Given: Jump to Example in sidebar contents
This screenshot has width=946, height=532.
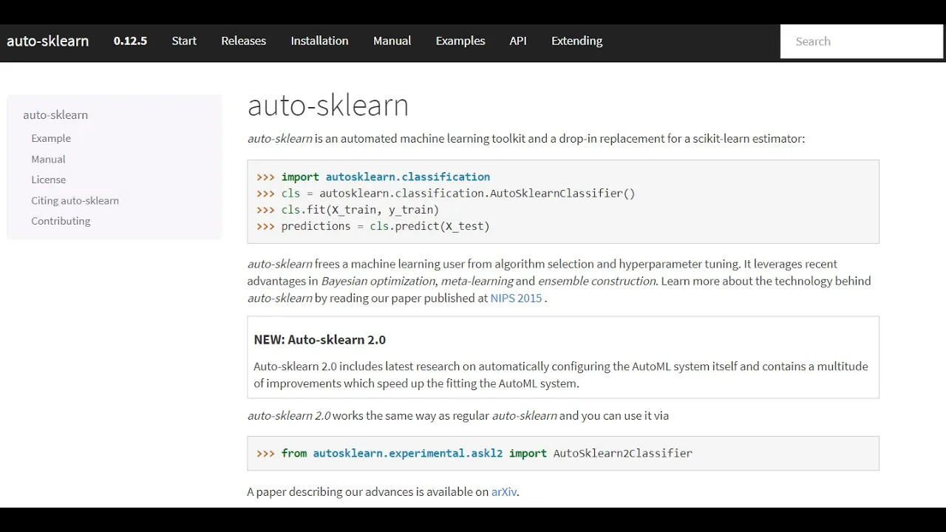Looking at the screenshot, I should (51, 138).
